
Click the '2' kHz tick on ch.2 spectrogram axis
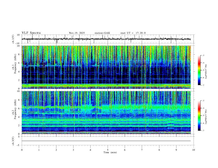(19, 125)
